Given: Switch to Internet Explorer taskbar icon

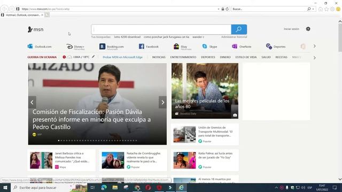Looking at the screenshot, I should (181, 187).
